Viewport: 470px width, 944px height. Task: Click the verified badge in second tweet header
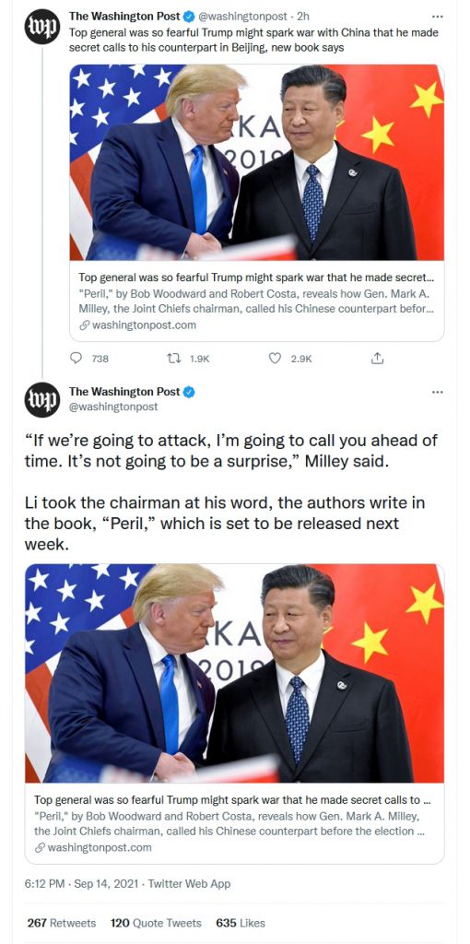(x=189, y=392)
